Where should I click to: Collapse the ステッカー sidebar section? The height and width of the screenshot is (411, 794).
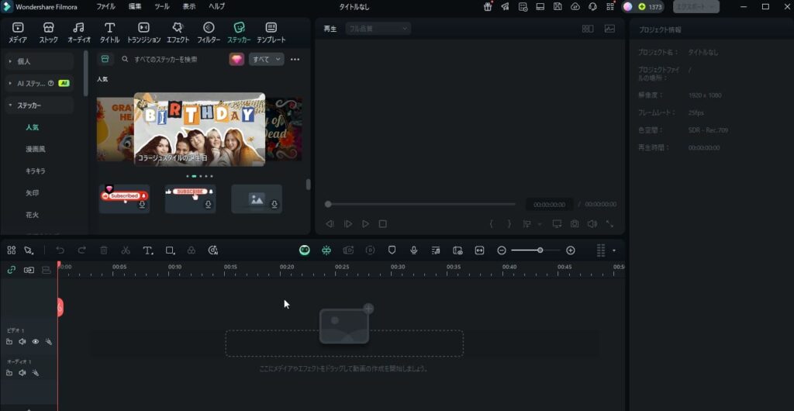tap(39, 105)
